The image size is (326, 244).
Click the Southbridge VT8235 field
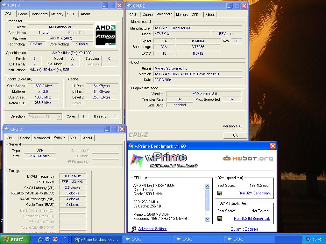pos(198,47)
